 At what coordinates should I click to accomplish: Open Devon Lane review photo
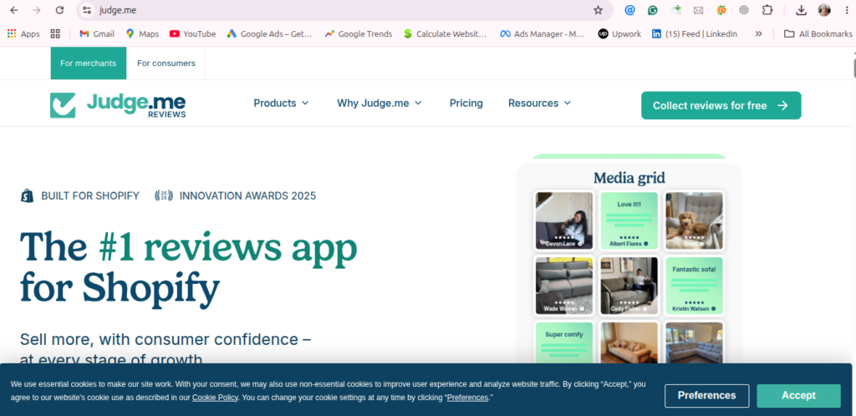(564, 221)
